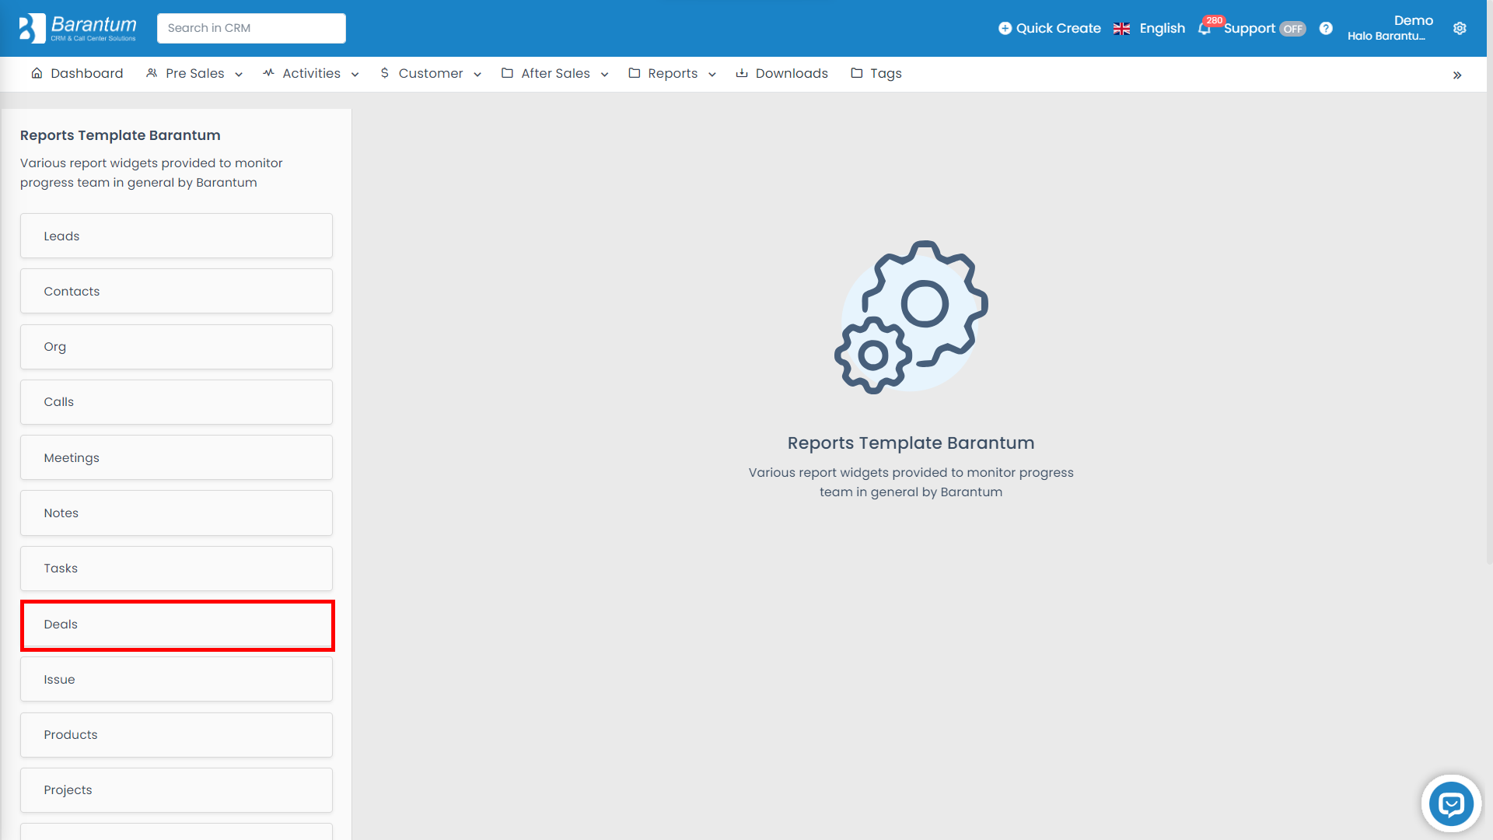This screenshot has height=840, width=1493.
Task: Click the Activities pulse icon
Action: tap(268, 73)
